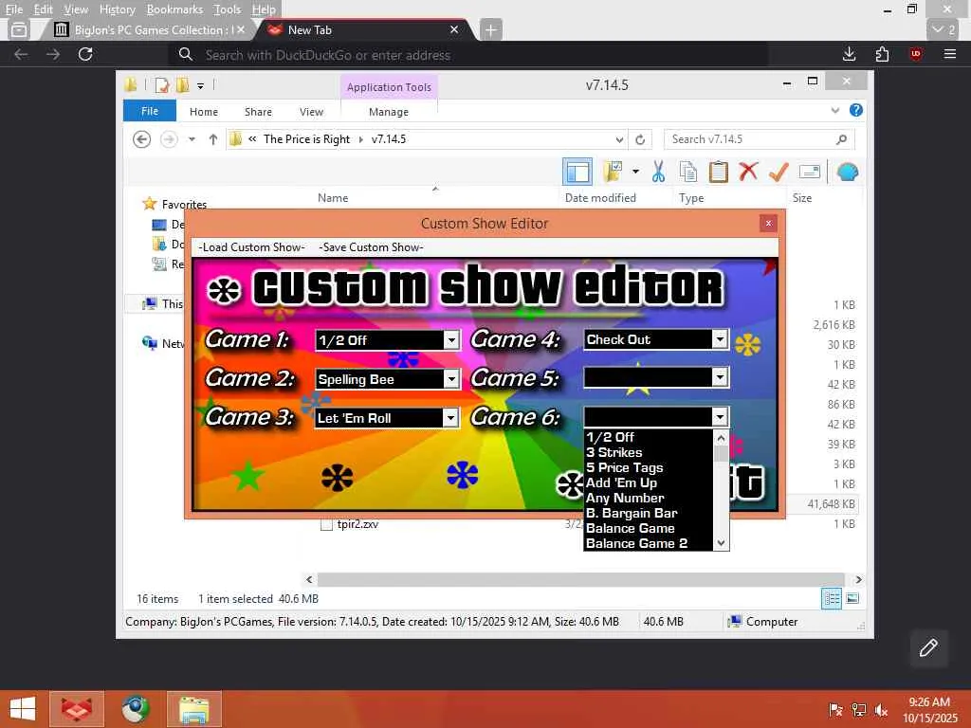Open the Game 2 dropdown showing Spelling Bee
This screenshot has height=728, width=971.
pos(452,379)
